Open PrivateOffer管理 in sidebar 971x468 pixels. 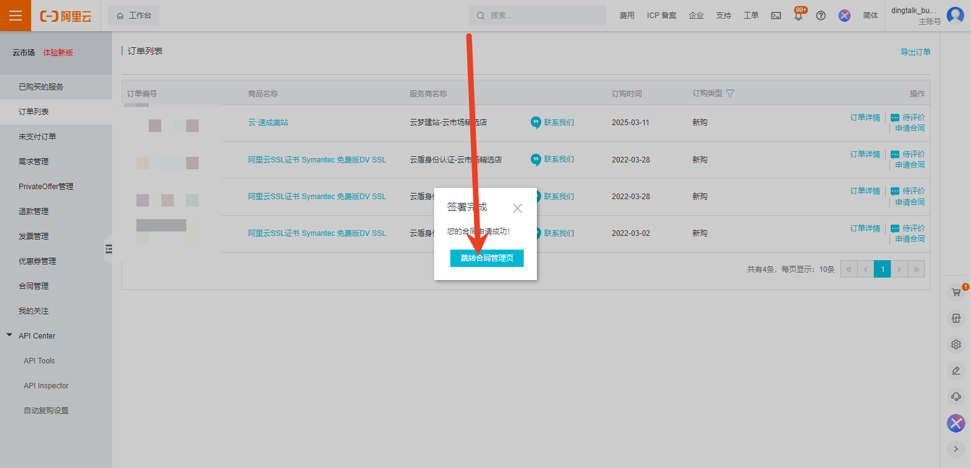point(56,187)
